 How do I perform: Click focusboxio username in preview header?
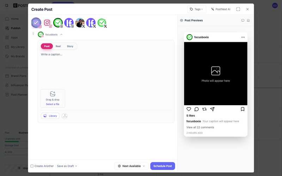click(x=201, y=37)
